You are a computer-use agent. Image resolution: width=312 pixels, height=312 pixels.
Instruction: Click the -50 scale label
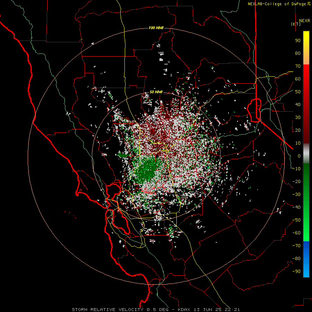(296, 220)
